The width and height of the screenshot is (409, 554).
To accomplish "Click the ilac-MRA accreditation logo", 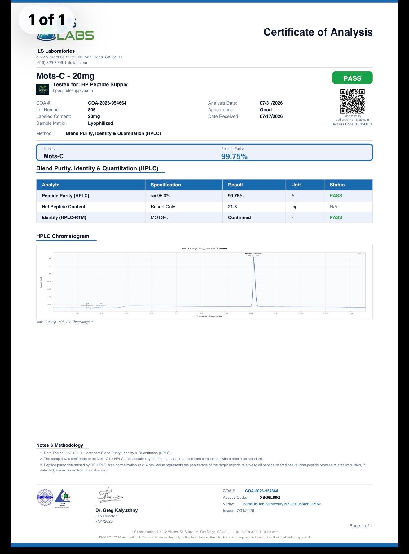I will (45, 498).
